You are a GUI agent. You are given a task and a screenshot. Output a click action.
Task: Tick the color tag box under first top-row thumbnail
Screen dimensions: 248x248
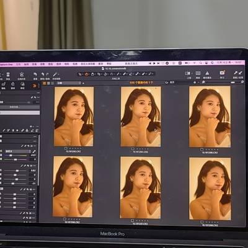point(66,148)
